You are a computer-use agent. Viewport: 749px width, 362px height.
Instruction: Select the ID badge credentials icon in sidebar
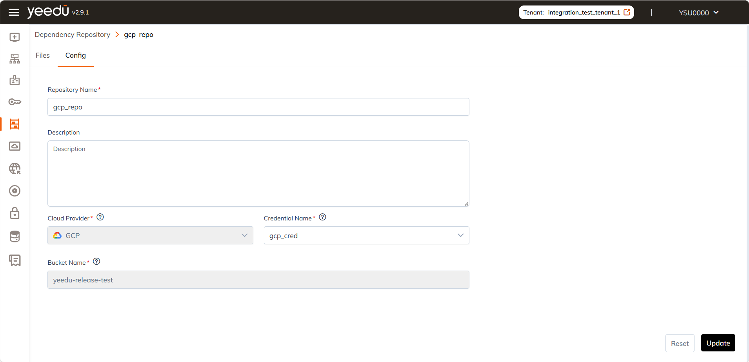click(14, 80)
